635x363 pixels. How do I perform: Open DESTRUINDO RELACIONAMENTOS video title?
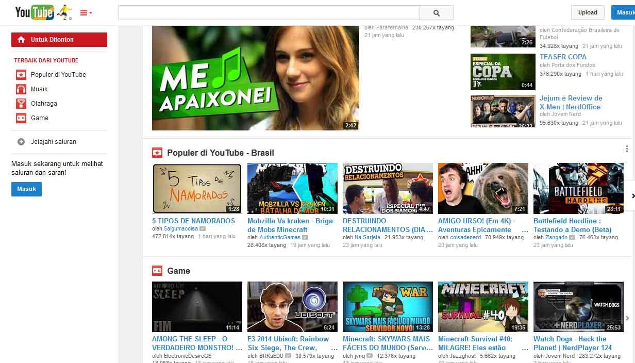pyautogui.click(x=388, y=225)
